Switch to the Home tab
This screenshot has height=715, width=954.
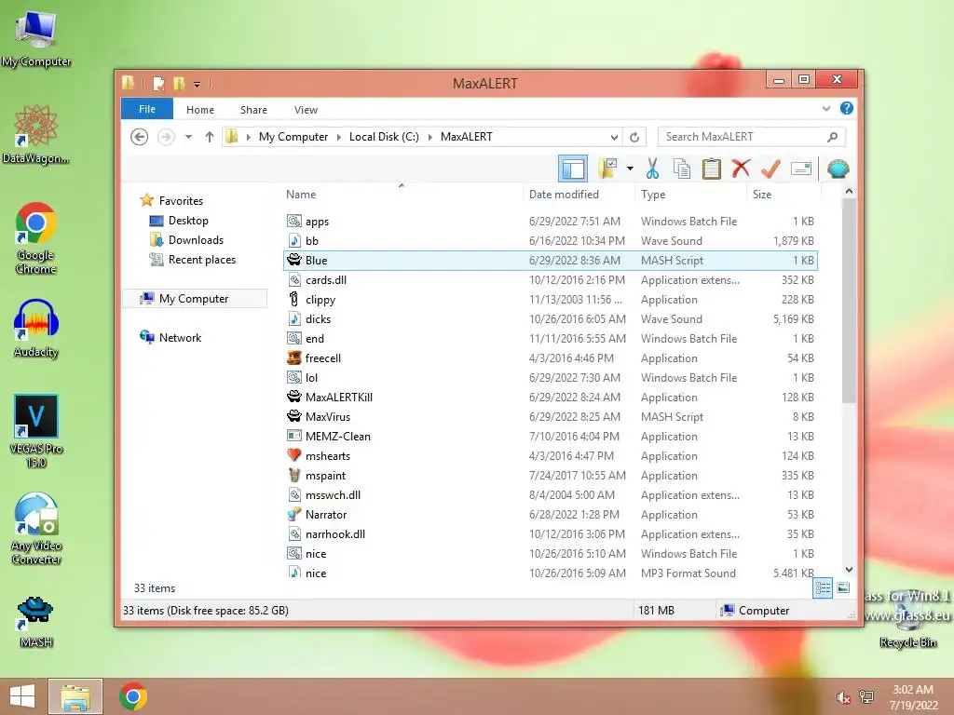click(200, 110)
